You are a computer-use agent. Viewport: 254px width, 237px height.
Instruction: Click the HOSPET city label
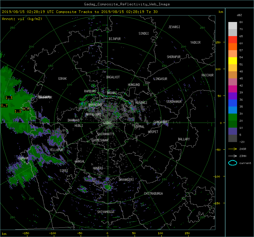click(x=153, y=132)
